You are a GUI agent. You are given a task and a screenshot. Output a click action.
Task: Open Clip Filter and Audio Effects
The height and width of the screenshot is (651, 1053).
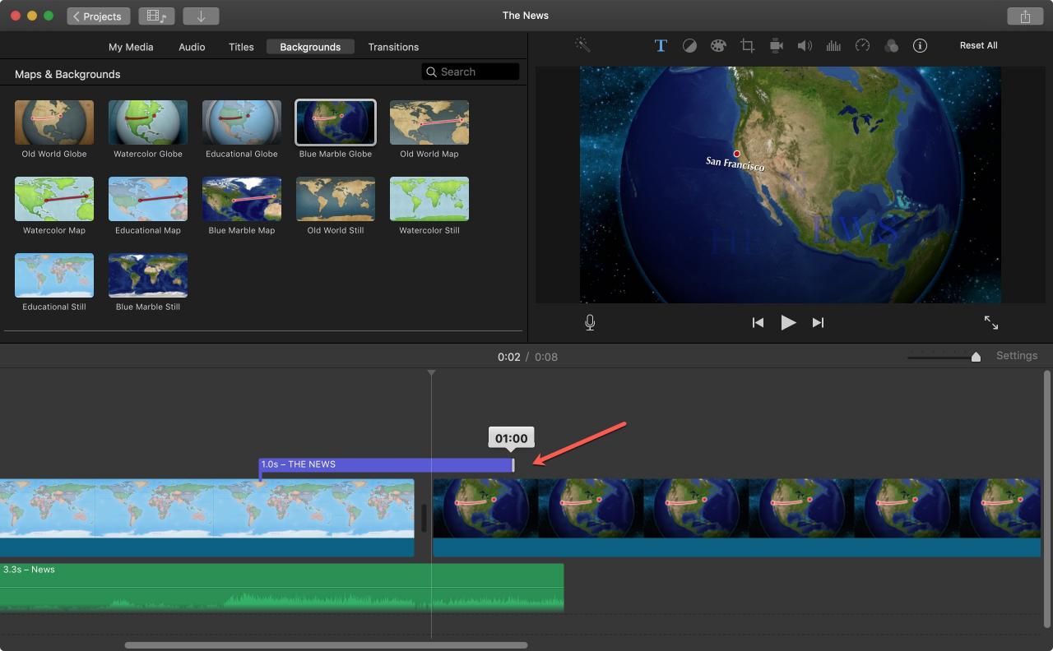coord(891,46)
